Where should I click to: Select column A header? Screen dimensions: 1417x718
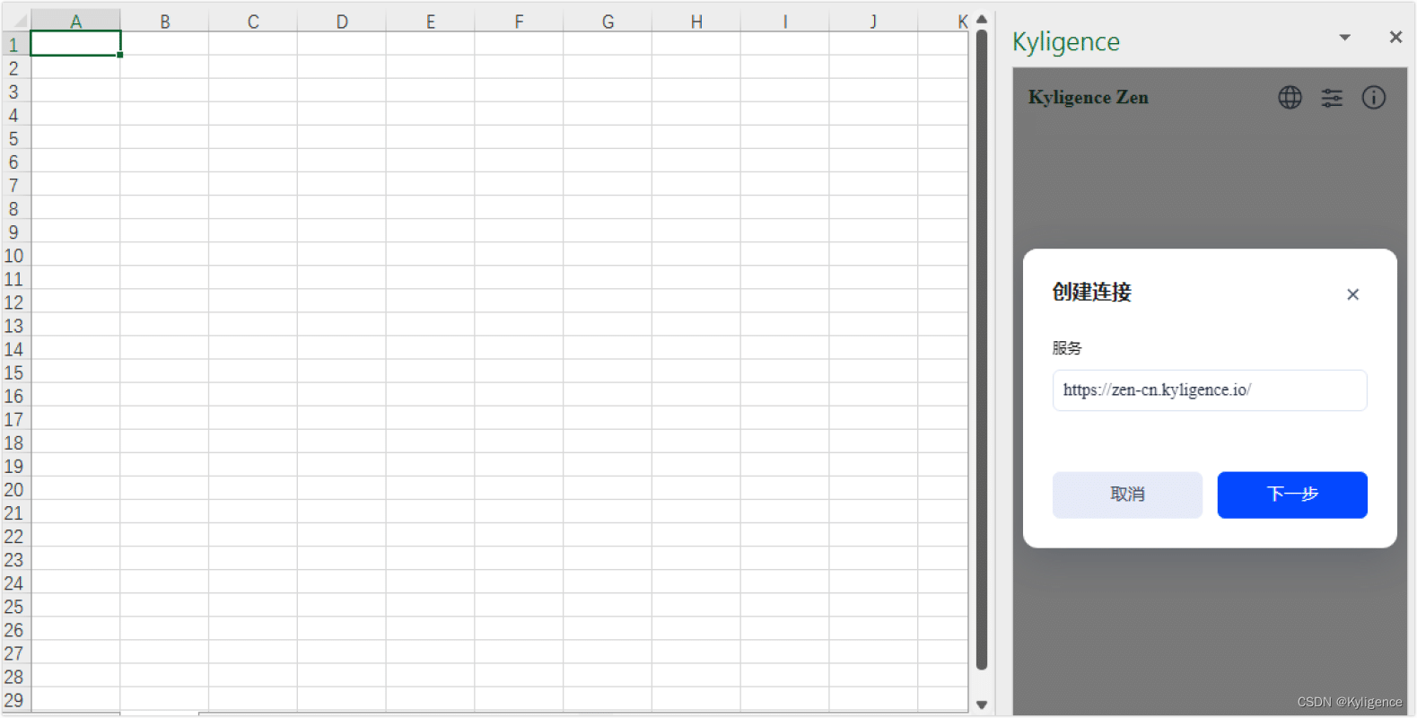click(x=75, y=21)
